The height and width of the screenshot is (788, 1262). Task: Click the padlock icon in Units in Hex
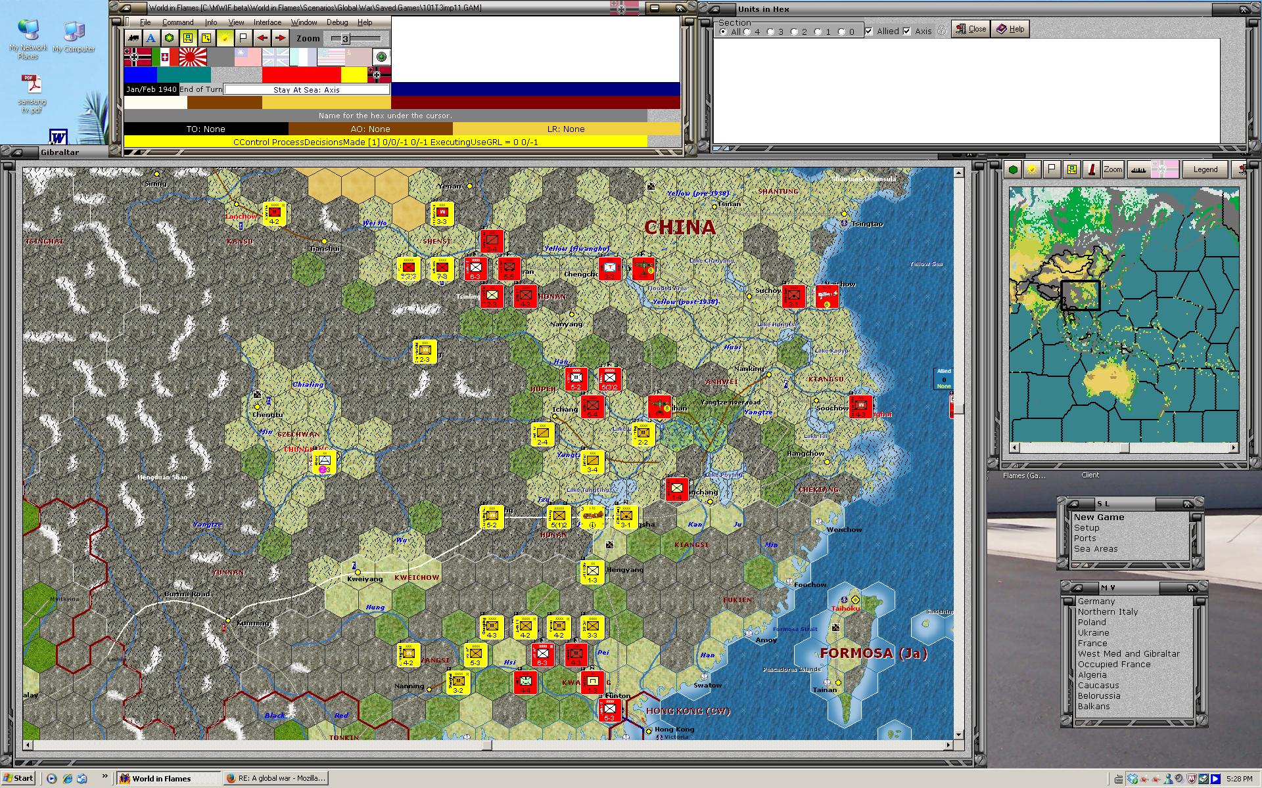(x=941, y=30)
